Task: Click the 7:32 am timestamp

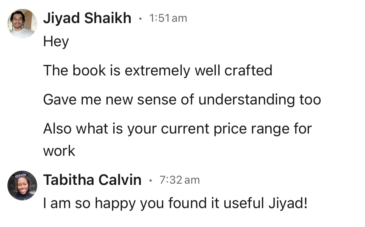Action: click(180, 180)
